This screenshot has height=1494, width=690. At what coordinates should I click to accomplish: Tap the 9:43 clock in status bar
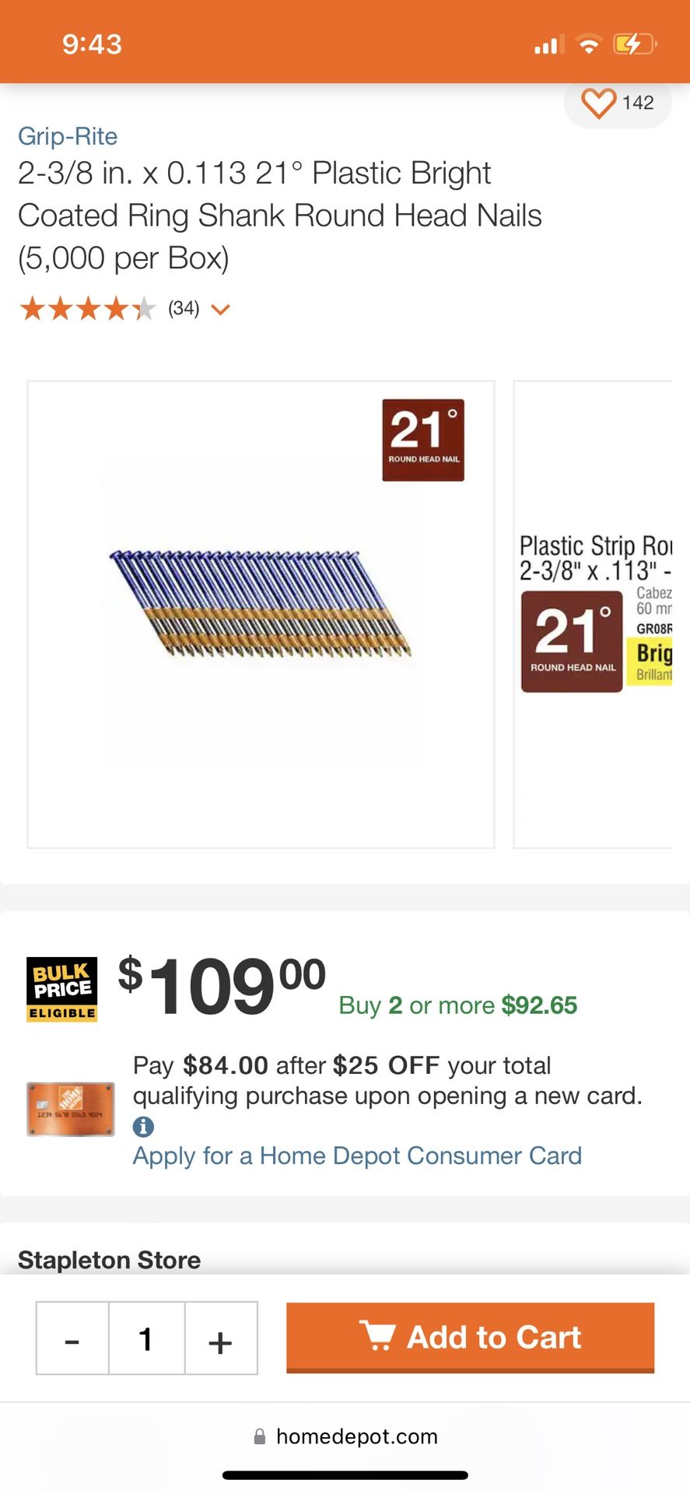tap(93, 44)
